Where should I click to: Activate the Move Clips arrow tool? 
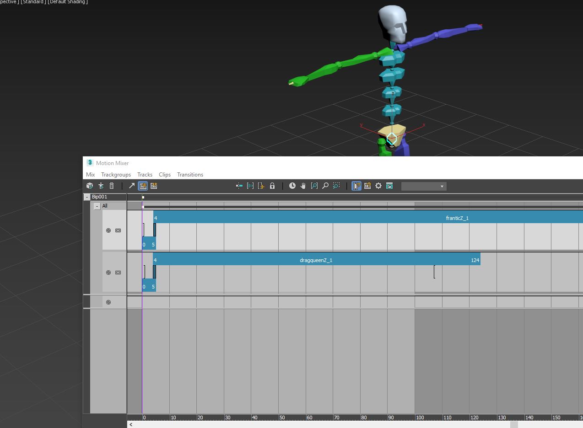click(x=131, y=186)
